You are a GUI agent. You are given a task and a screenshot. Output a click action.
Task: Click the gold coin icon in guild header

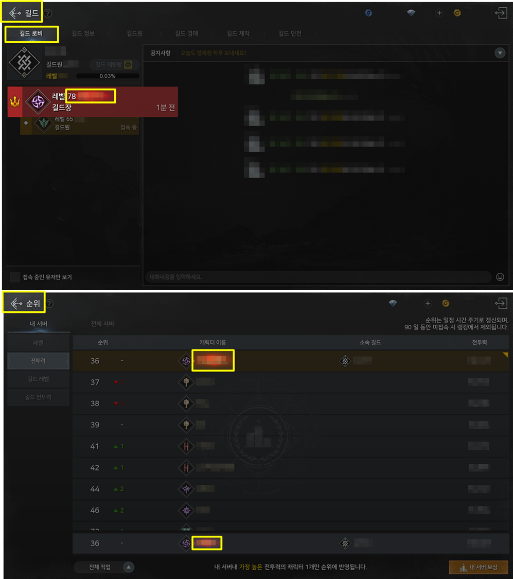click(457, 13)
